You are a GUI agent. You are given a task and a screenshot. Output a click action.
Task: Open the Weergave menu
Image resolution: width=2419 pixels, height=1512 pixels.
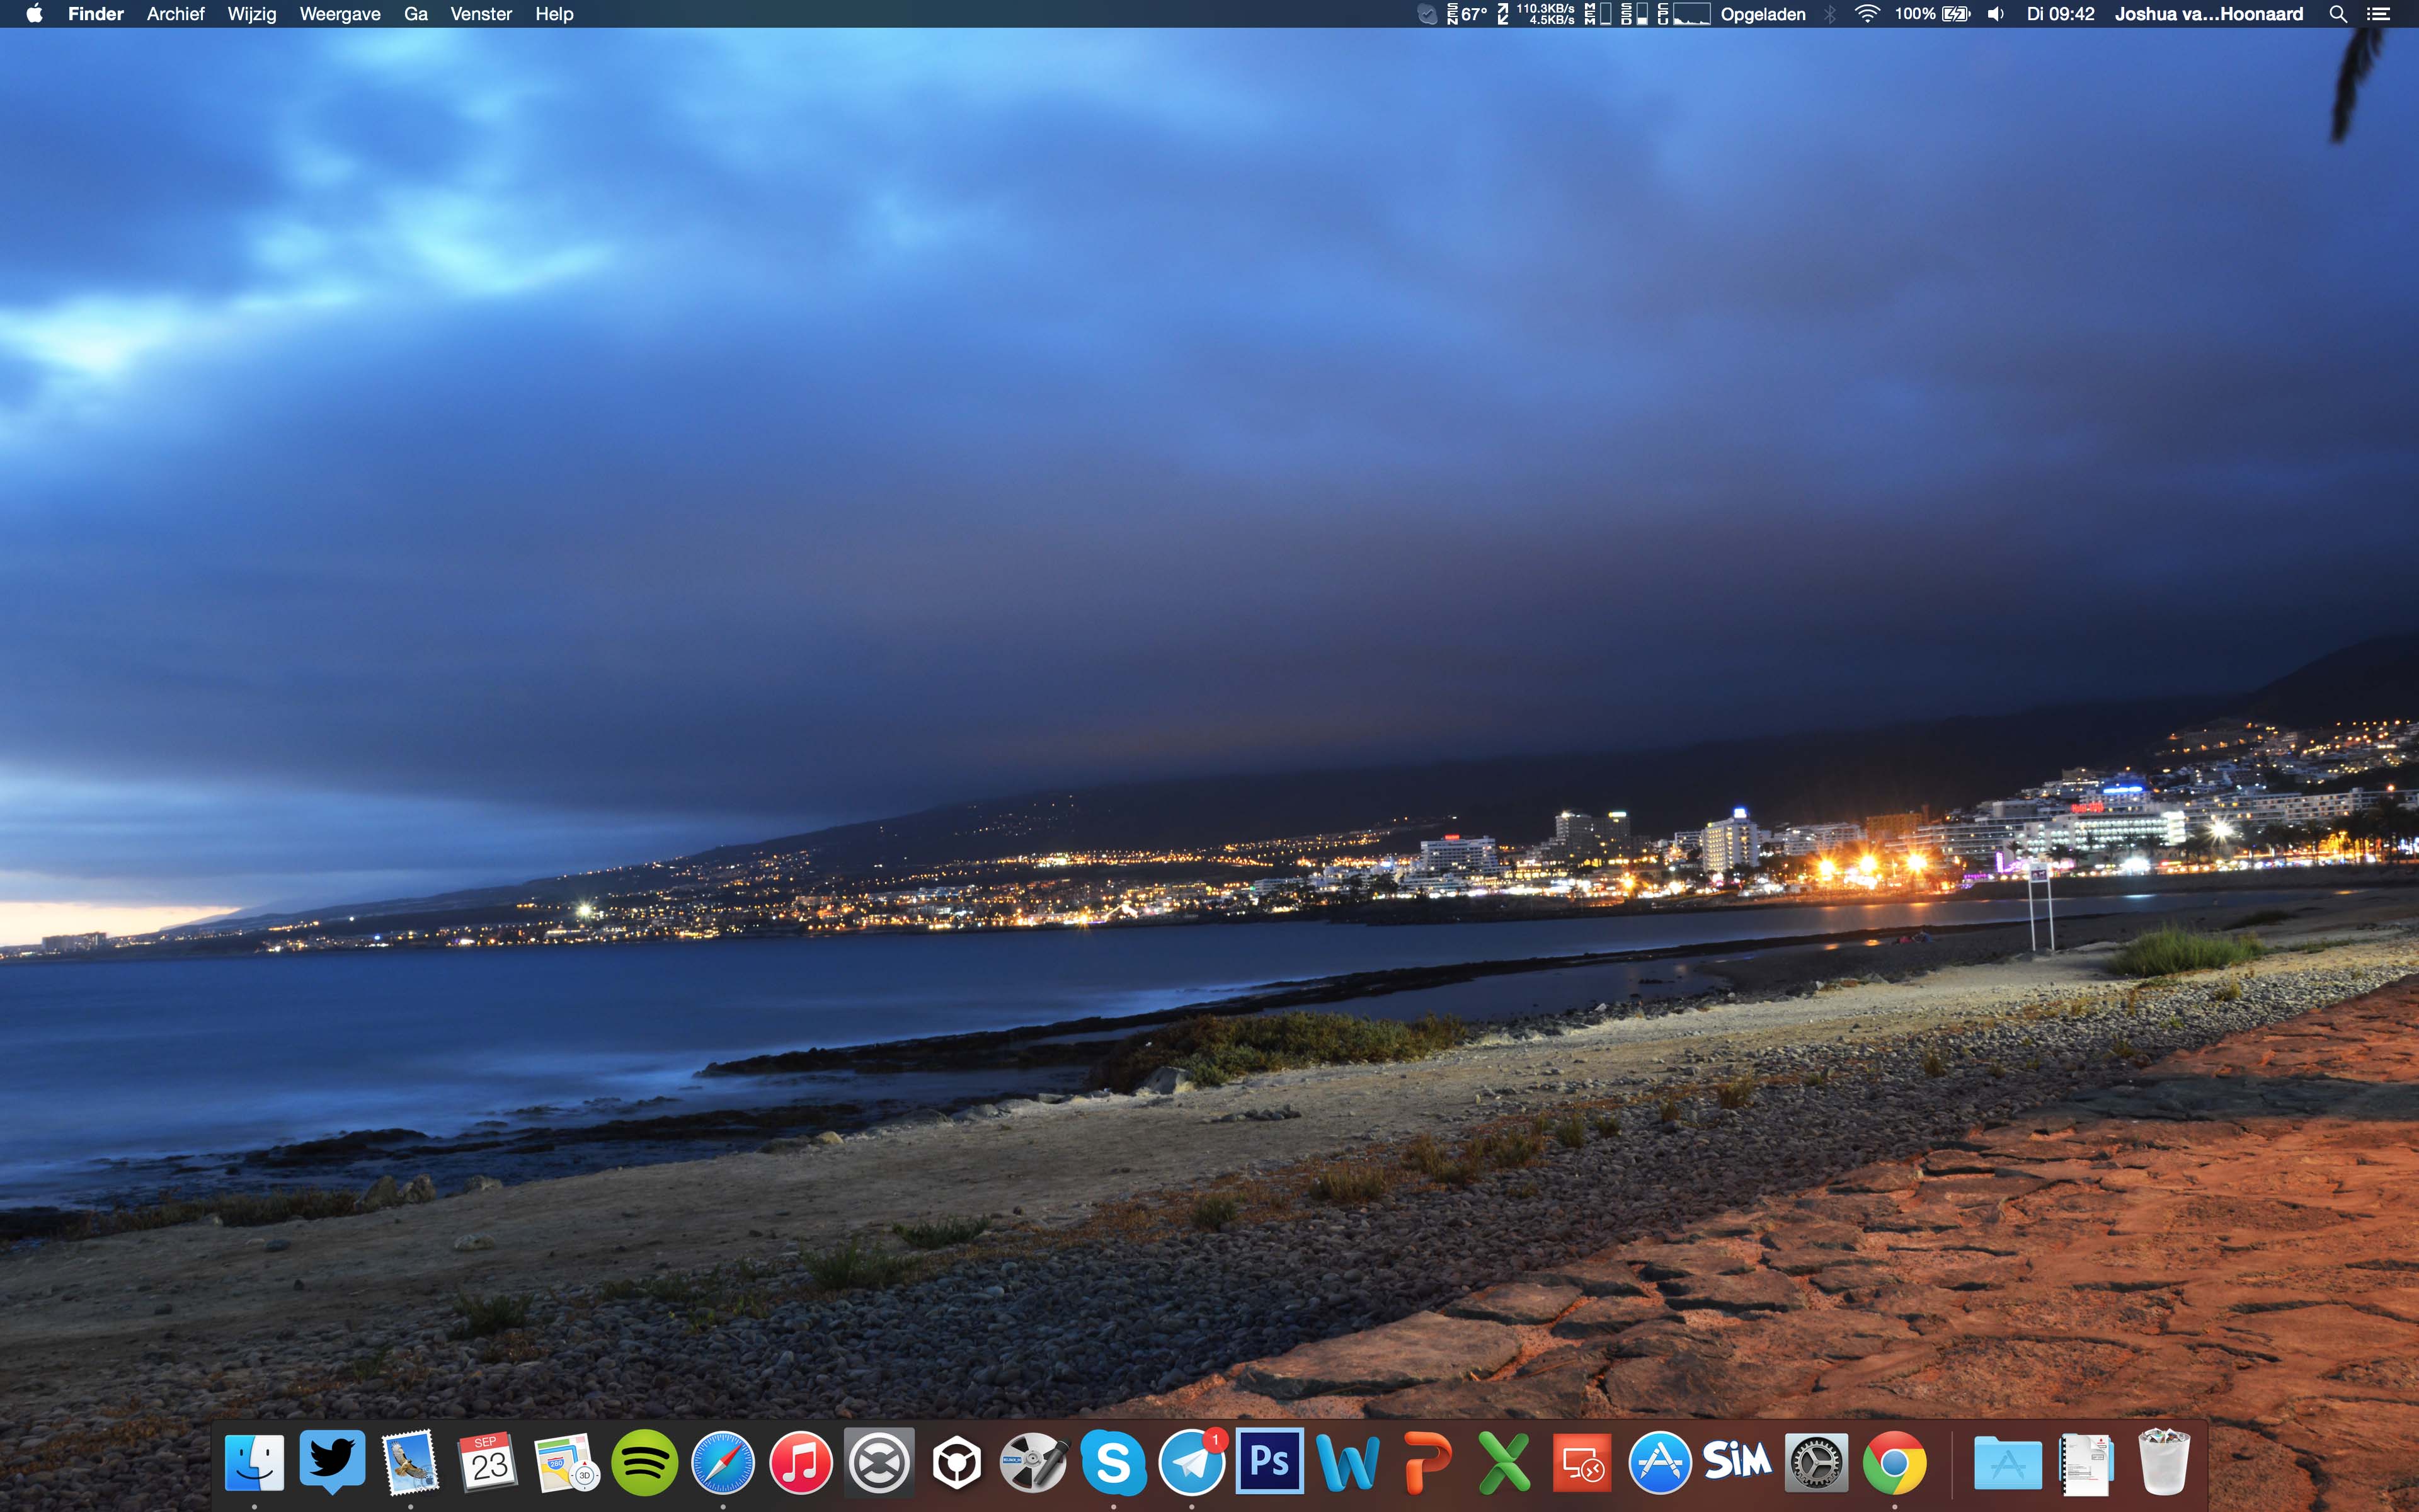340,14
